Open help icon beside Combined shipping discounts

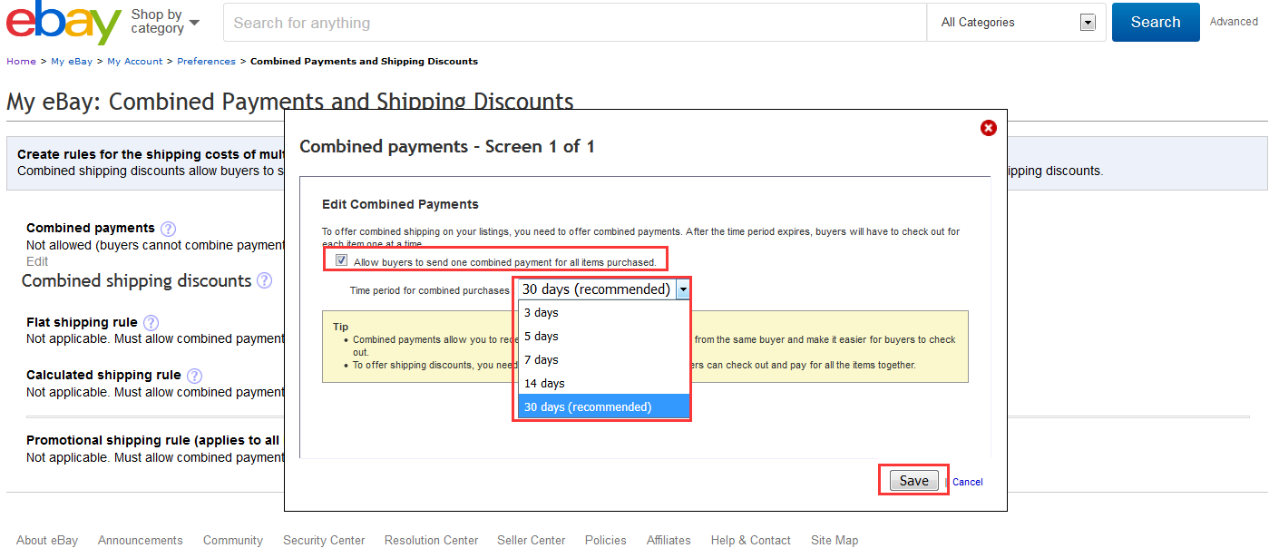pos(264,281)
